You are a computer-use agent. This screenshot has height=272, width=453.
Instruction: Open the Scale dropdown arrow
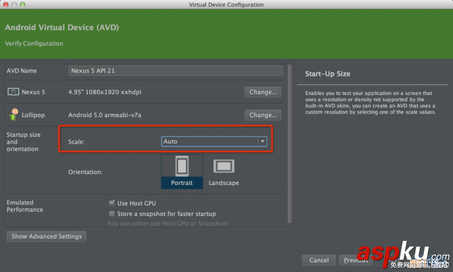[x=262, y=141]
